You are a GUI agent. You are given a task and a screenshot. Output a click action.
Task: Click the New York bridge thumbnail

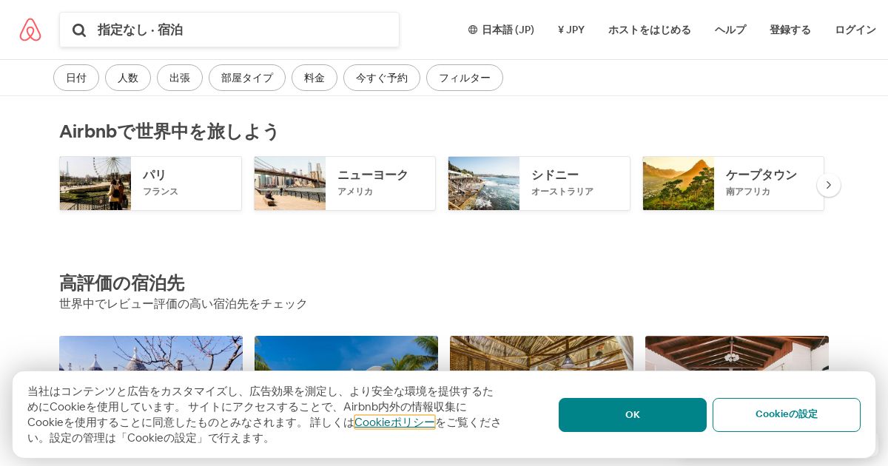(x=290, y=183)
